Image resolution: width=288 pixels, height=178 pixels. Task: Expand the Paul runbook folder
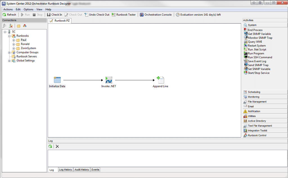(13, 40)
